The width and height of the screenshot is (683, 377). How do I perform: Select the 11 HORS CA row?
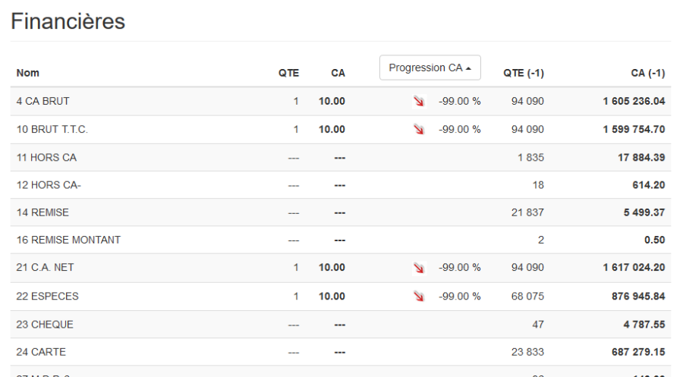tap(46, 157)
